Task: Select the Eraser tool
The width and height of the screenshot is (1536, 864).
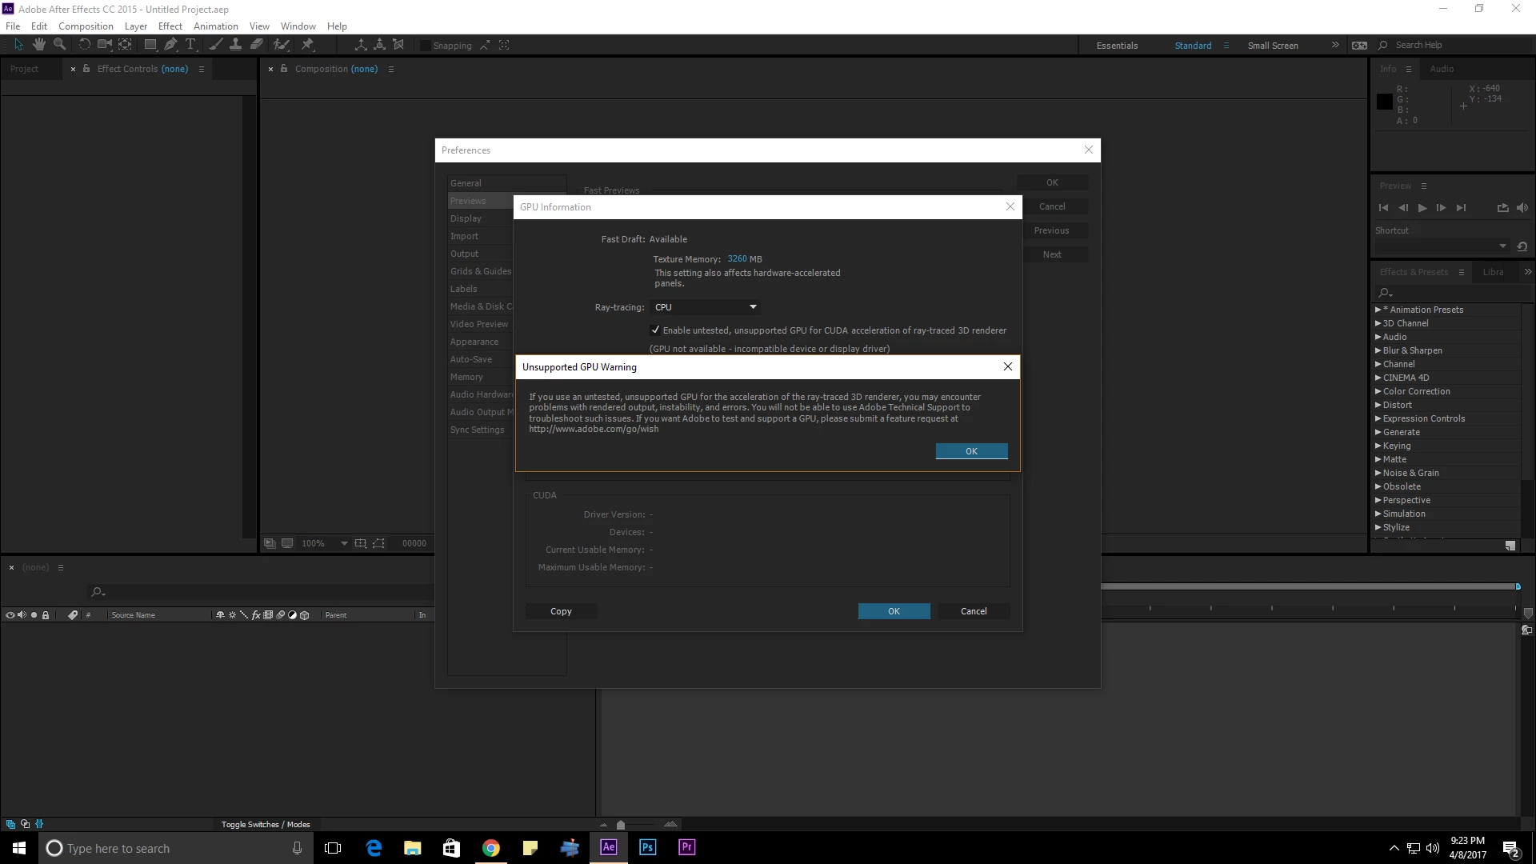Action: tap(257, 45)
